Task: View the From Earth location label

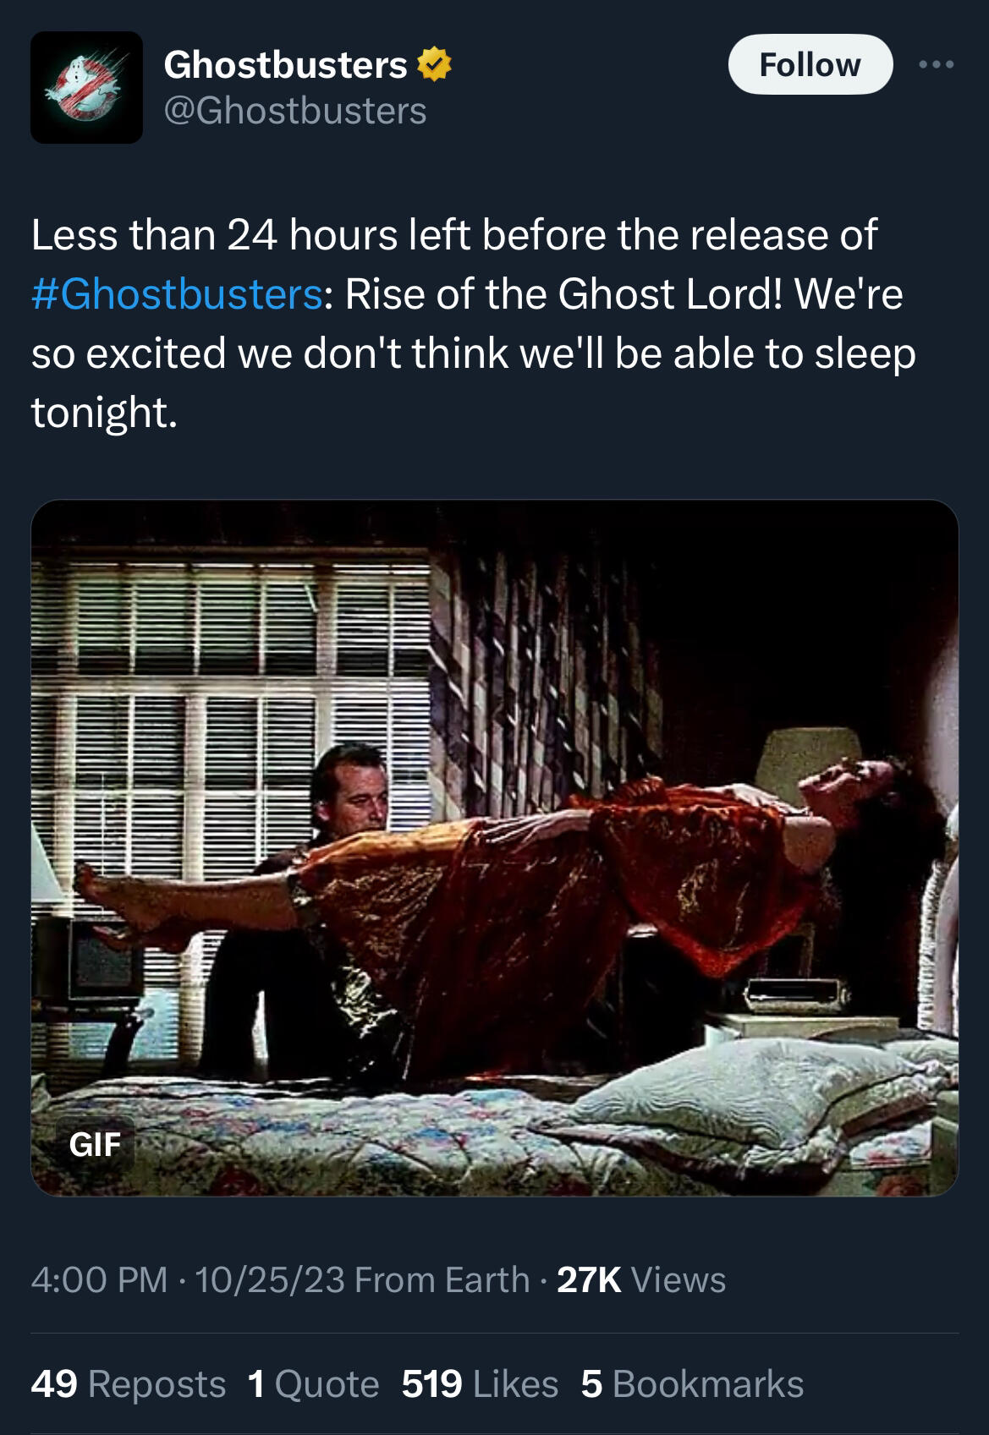Action: (x=442, y=1279)
